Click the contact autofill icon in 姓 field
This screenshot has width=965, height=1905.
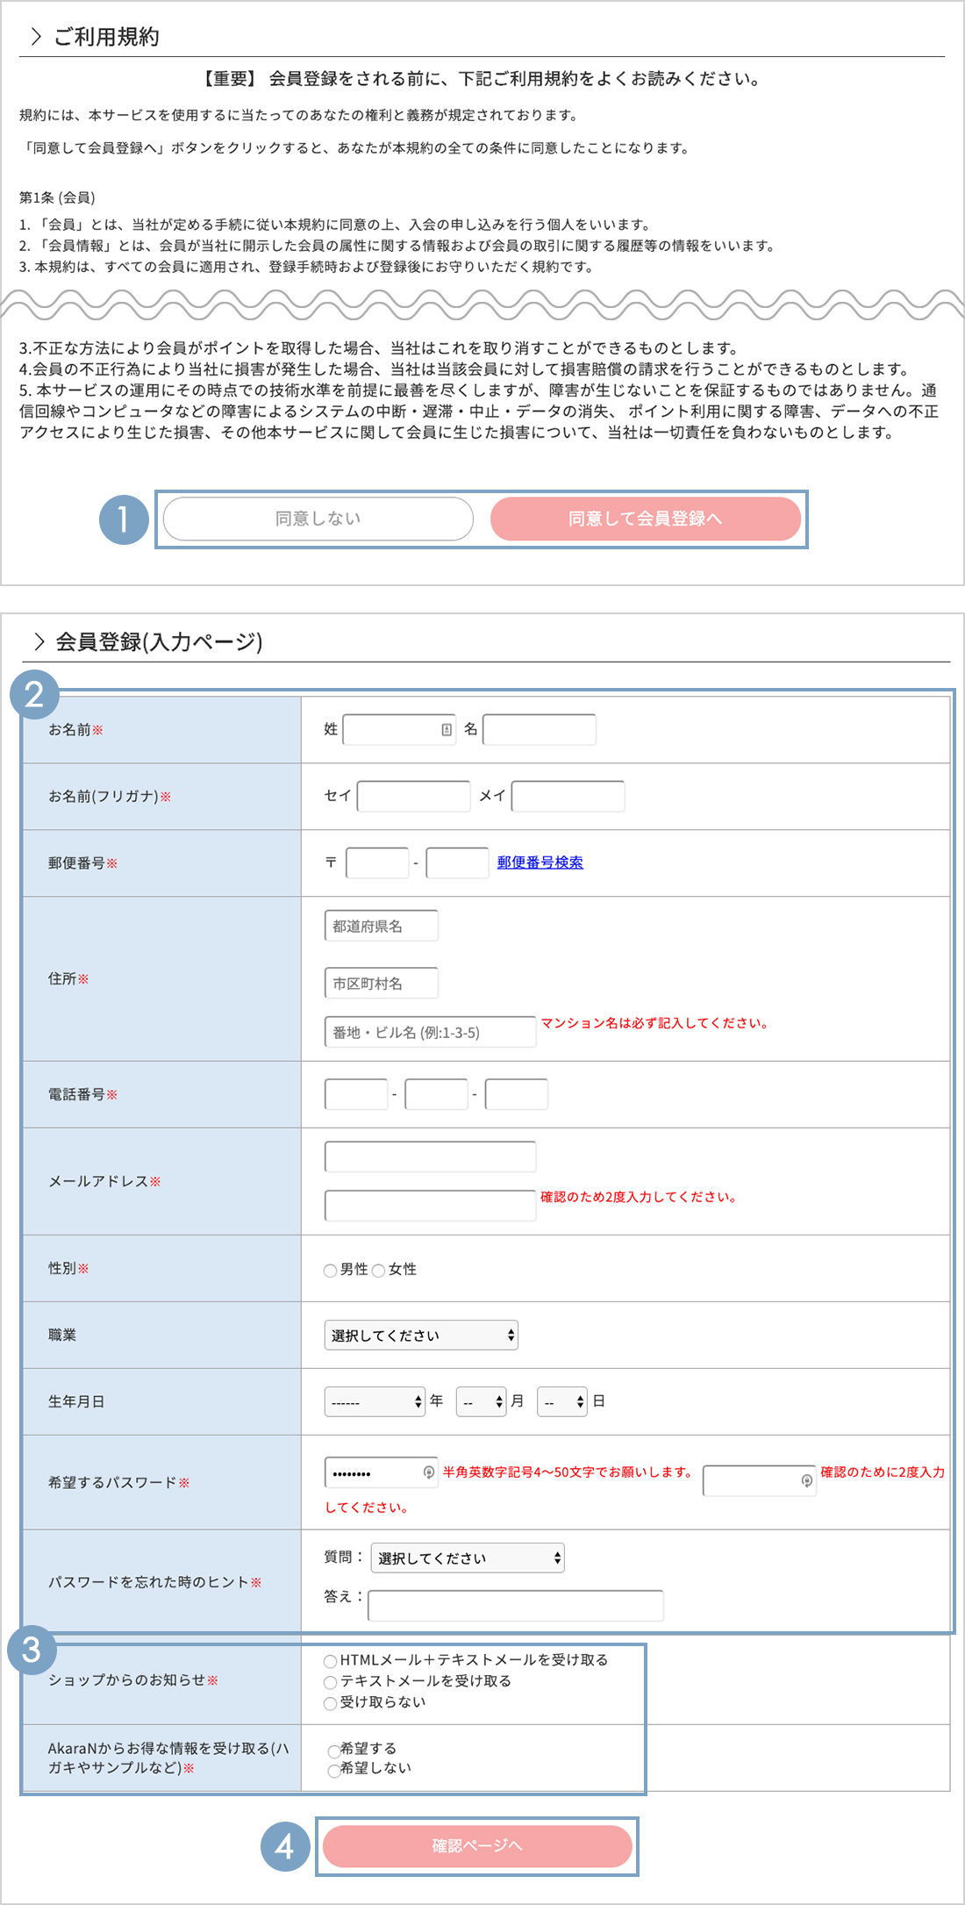(447, 730)
